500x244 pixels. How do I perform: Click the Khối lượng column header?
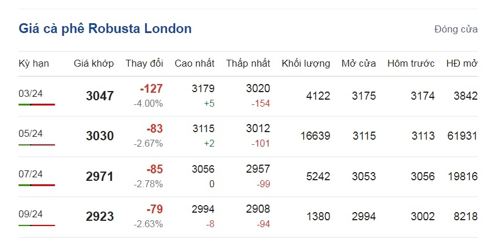(x=306, y=63)
